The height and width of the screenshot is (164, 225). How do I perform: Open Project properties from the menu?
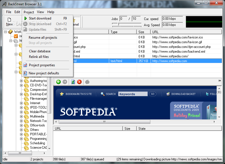[x=48, y=65]
